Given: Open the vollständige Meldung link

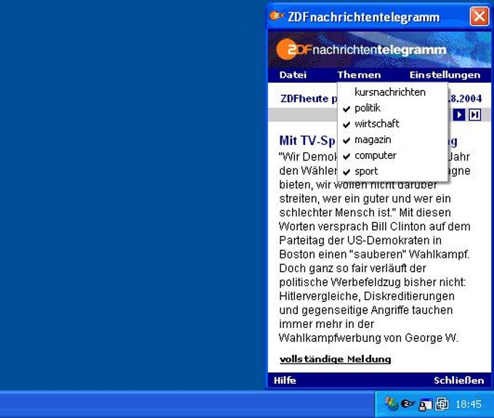Looking at the screenshot, I should (335, 359).
